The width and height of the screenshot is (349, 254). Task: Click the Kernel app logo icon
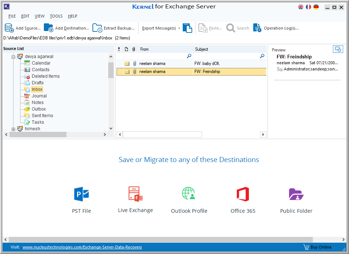click(7, 7)
